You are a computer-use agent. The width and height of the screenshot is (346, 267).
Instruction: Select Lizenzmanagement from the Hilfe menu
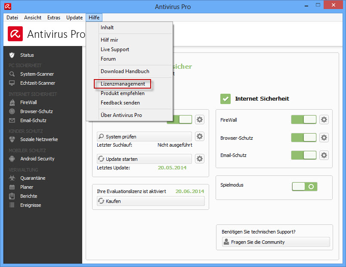(122, 83)
